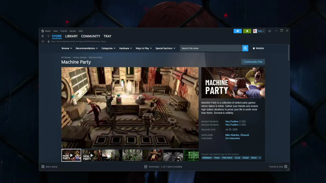The width and height of the screenshot is (326, 183).
Task: Open the Wishlist link
Action: pos(258,48)
